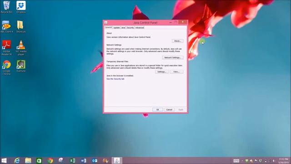Viewport: 291px width, 164px height.
Task: Click the Java icon in dialog title bar
Action: click(106, 22)
